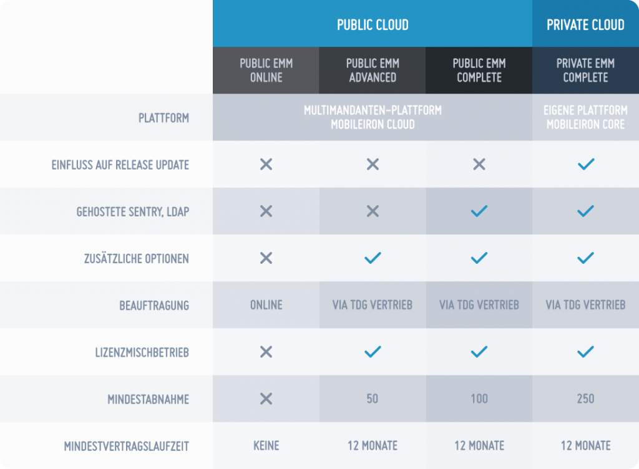The image size is (639, 469).
Task: Choose the Private EMM Complete column header
Action: pos(585,70)
